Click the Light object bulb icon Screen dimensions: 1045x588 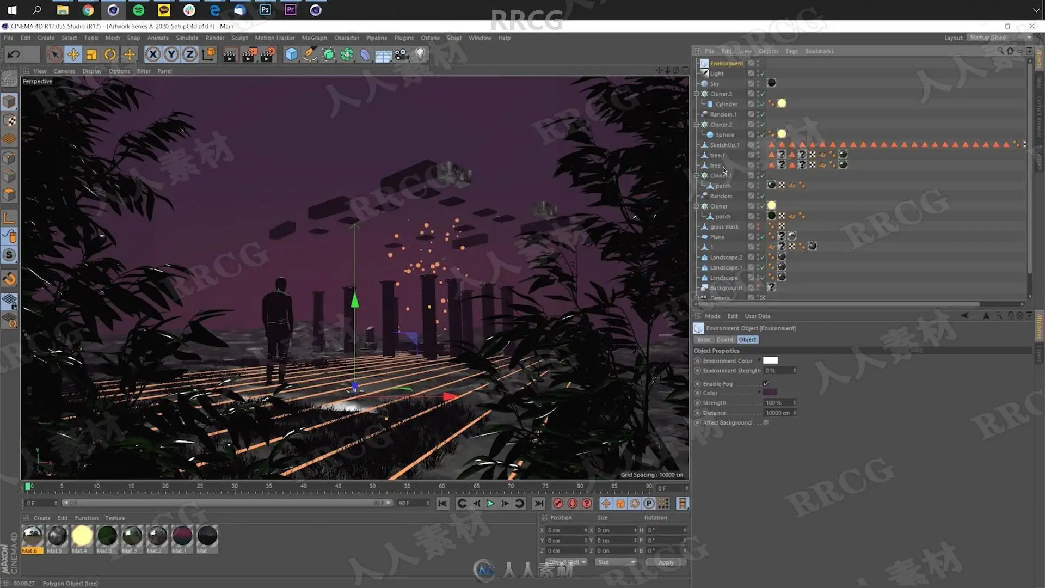[x=420, y=54]
